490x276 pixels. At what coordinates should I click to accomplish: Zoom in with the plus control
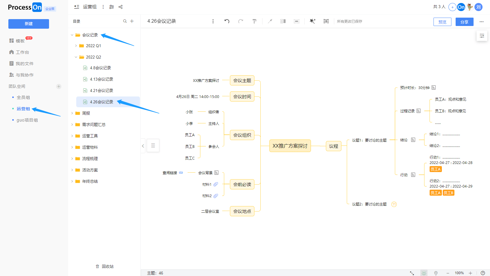click(470, 273)
